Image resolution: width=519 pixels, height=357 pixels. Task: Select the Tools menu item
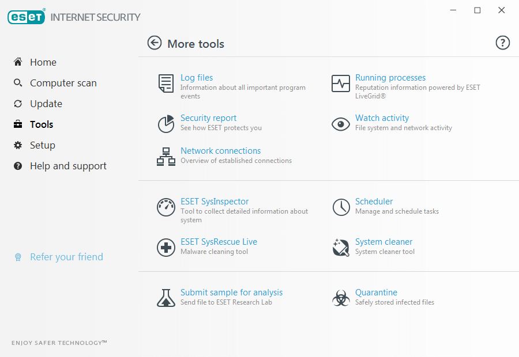(42, 124)
